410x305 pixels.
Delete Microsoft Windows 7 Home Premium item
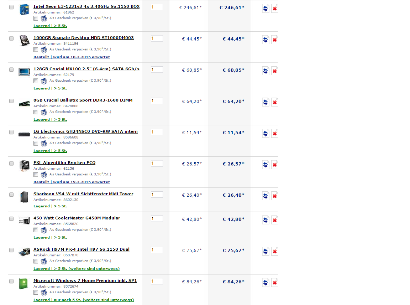point(274,283)
